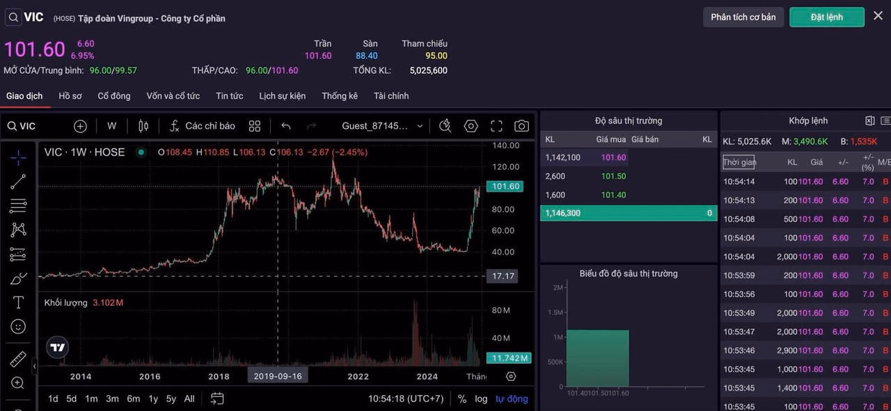Click the Phân tích cơ bản button
891x411 pixels.
[743, 17]
